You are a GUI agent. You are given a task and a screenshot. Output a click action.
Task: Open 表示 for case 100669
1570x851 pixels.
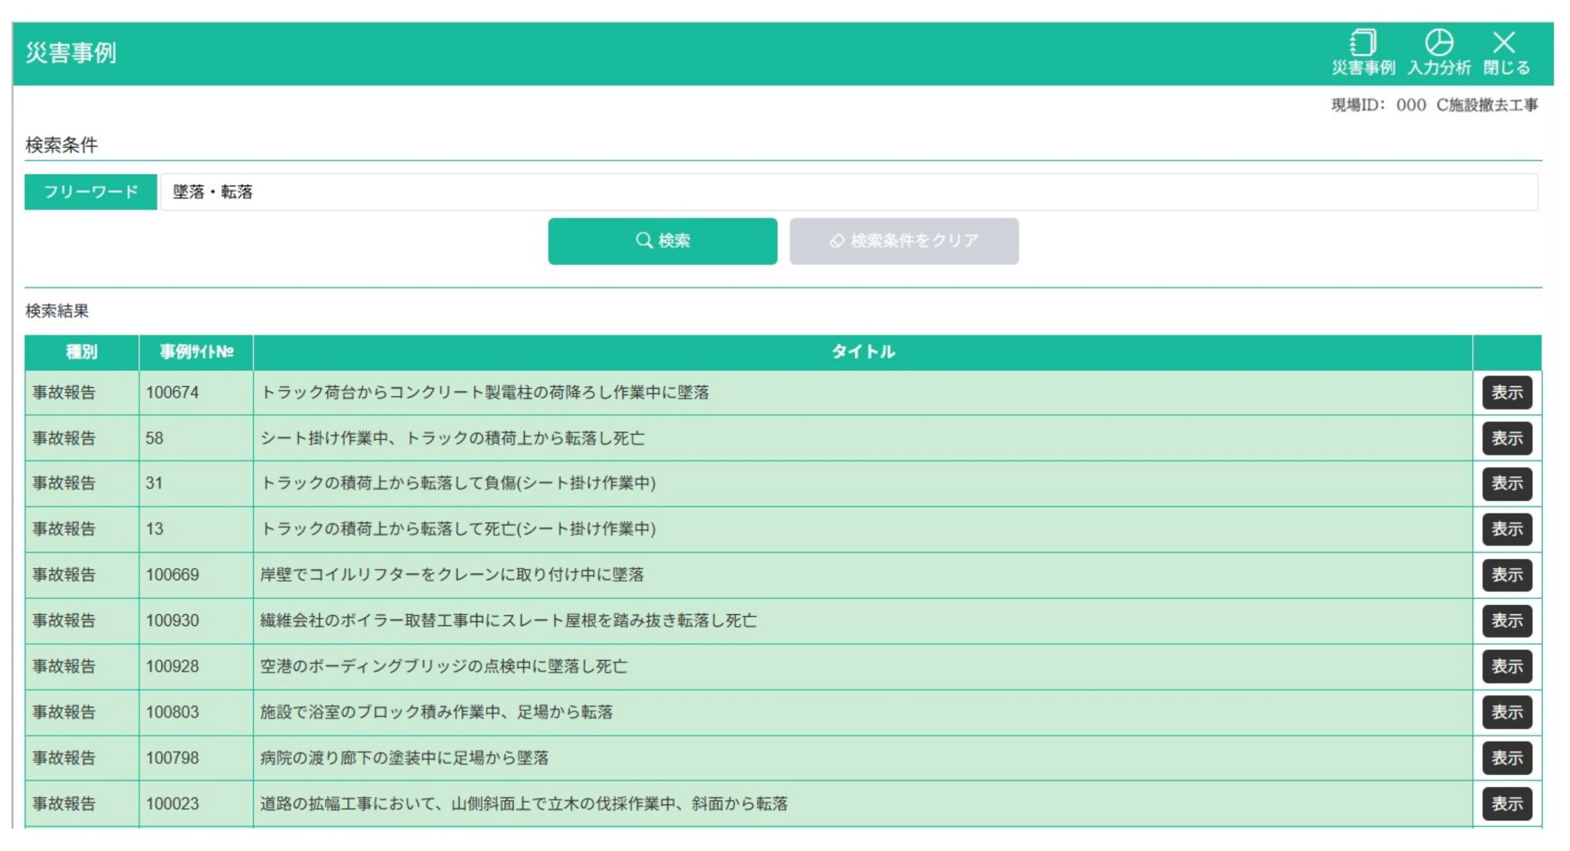[1507, 575]
